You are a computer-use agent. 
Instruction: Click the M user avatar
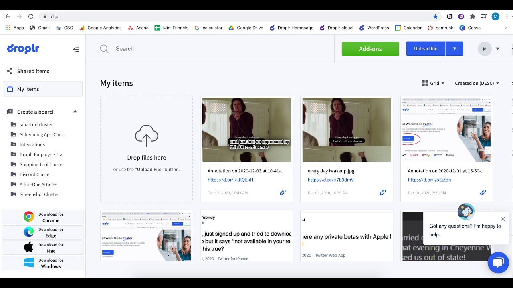pyautogui.click(x=485, y=49)
